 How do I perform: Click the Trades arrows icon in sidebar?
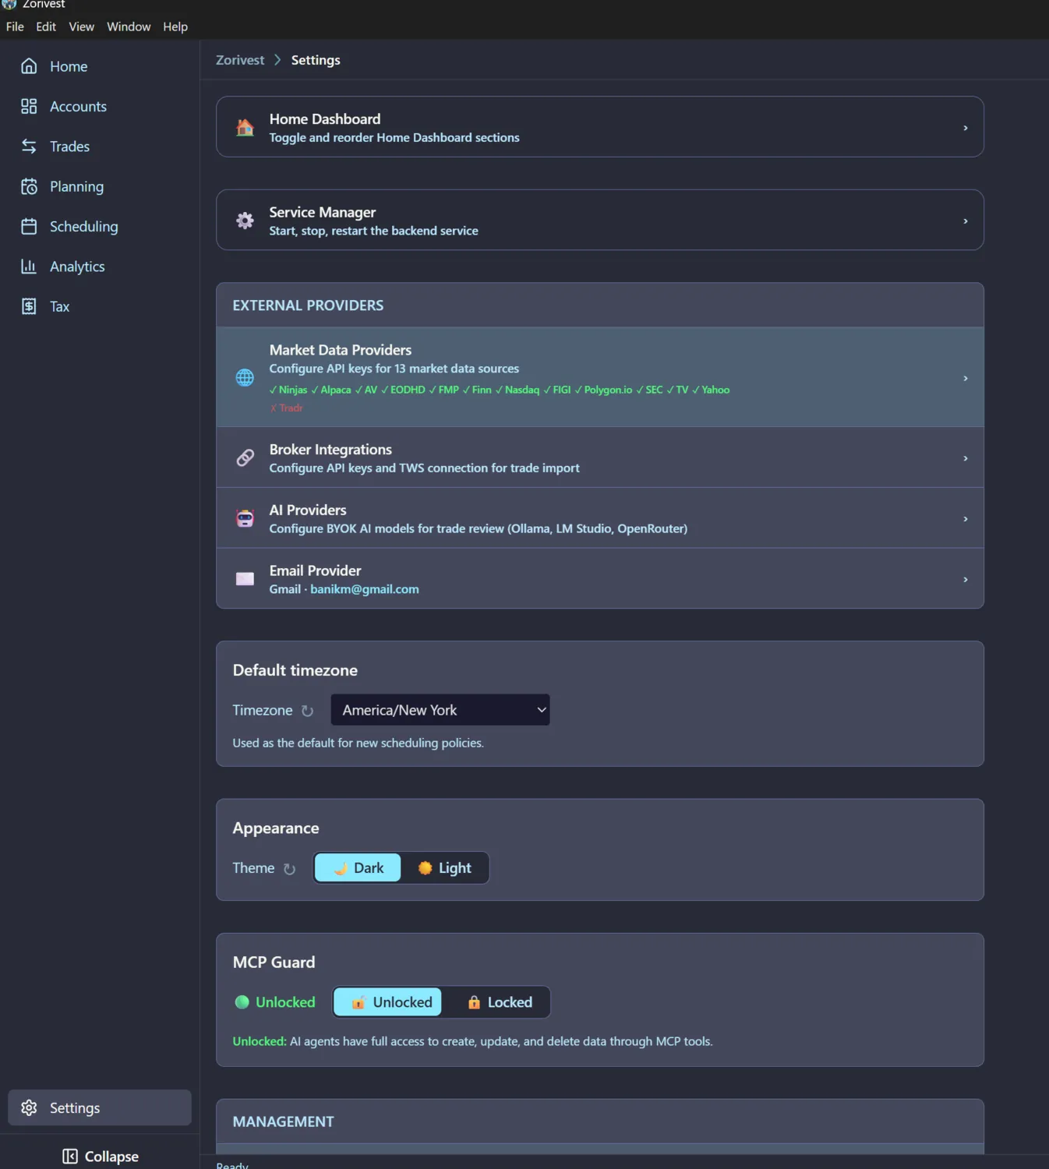click(x=29, y=147)
